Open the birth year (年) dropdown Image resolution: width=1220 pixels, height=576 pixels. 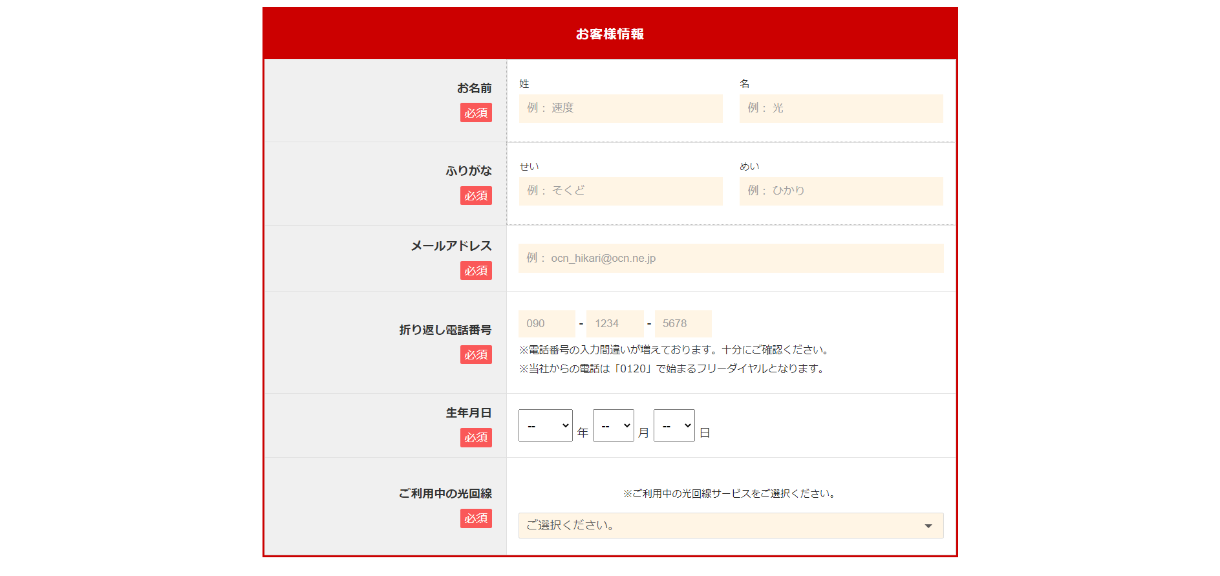[x=546, y=425]
